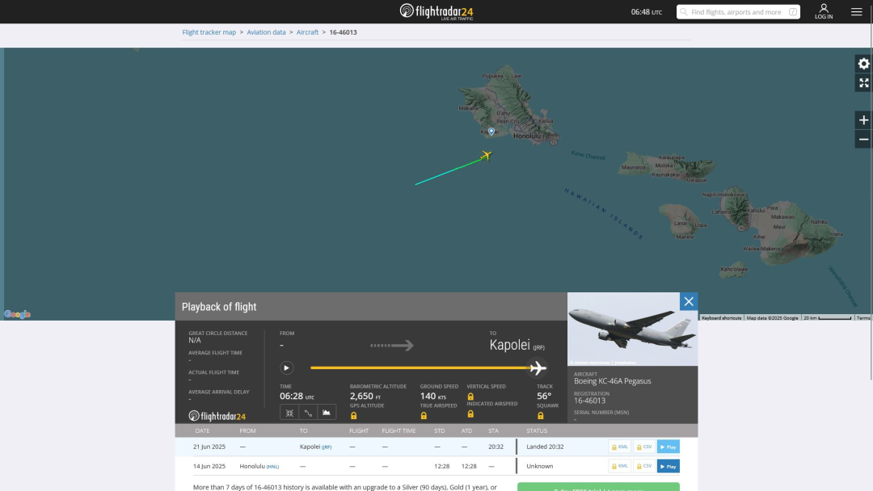Click the Google logo on map
The image size is (873, 491).
(x=17, y=314)
